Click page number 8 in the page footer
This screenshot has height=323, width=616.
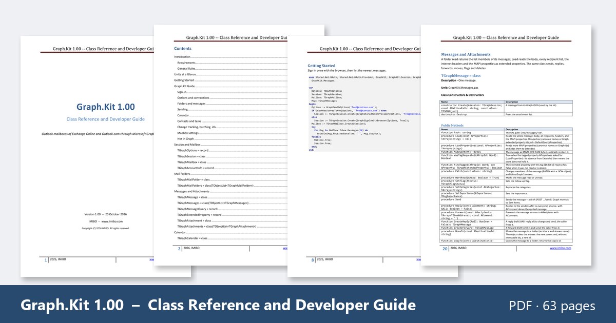click(313, 260)
